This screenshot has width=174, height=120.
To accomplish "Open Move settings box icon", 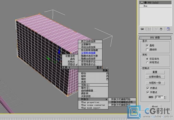I will (107, 73).
